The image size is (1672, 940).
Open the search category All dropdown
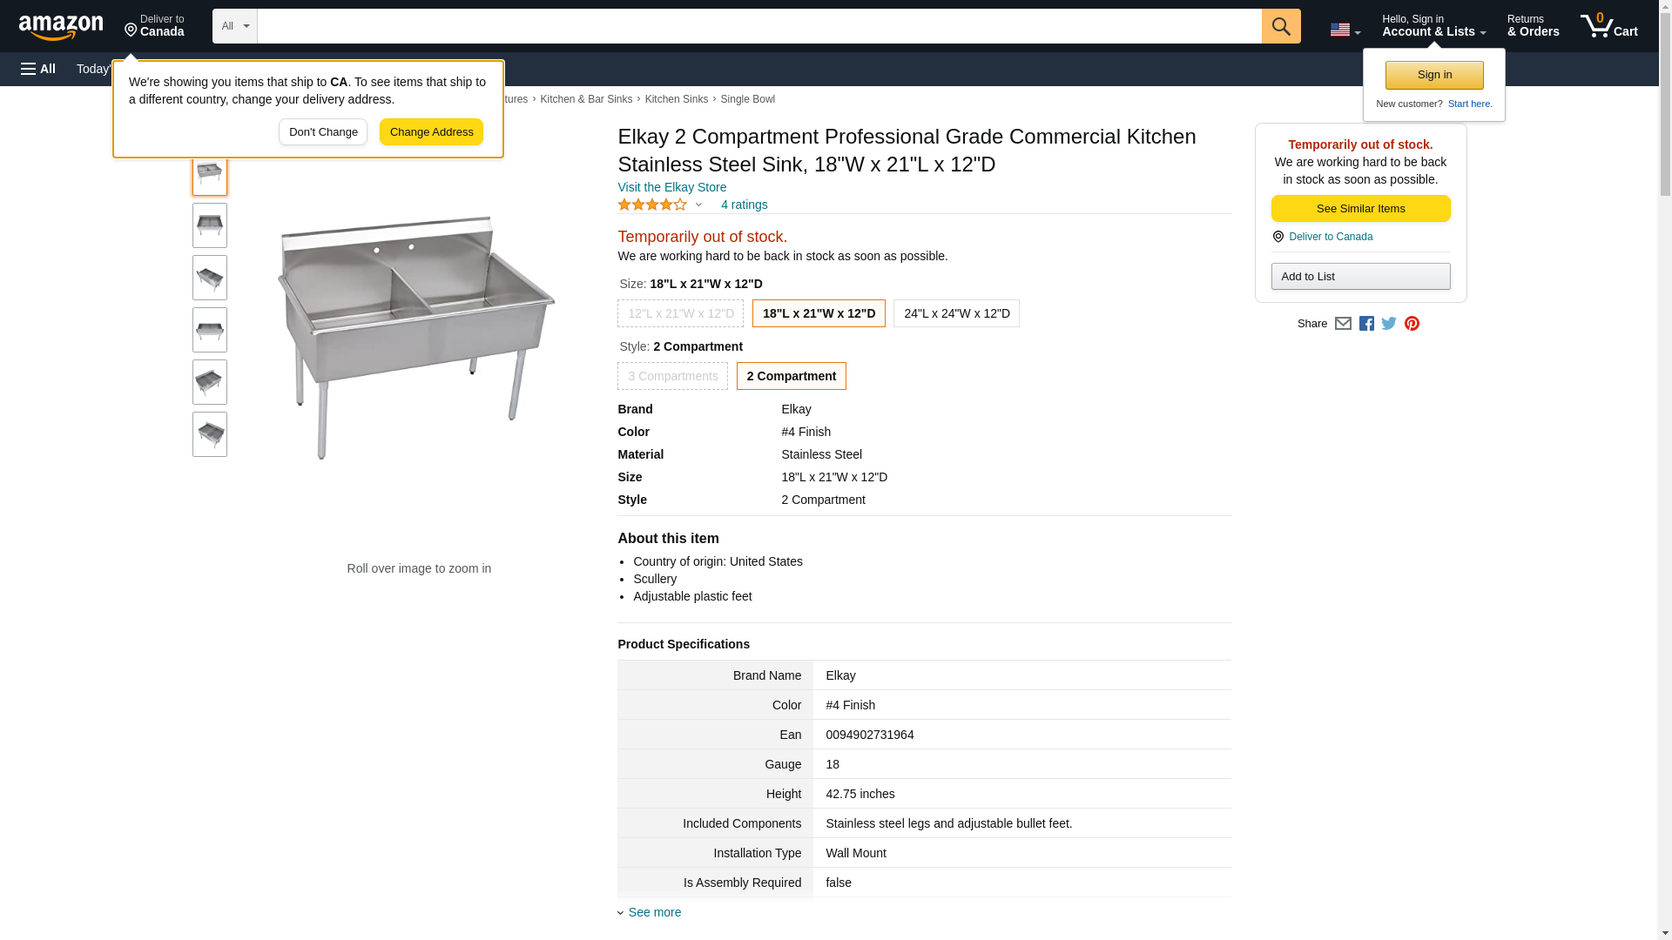point(234,26)
